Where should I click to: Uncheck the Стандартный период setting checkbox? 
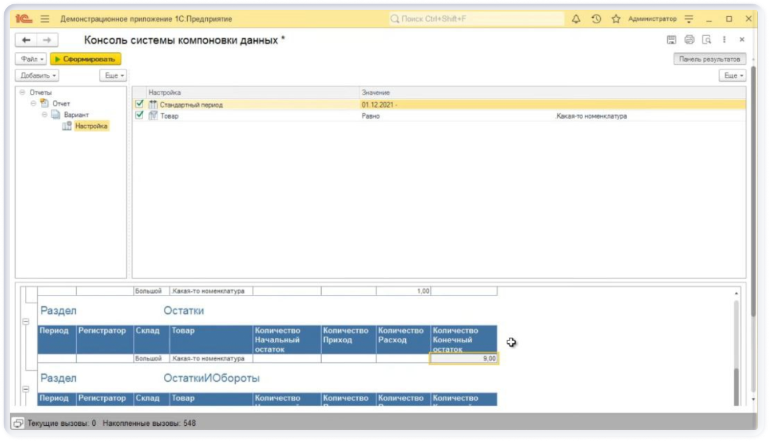pos(140,104)
